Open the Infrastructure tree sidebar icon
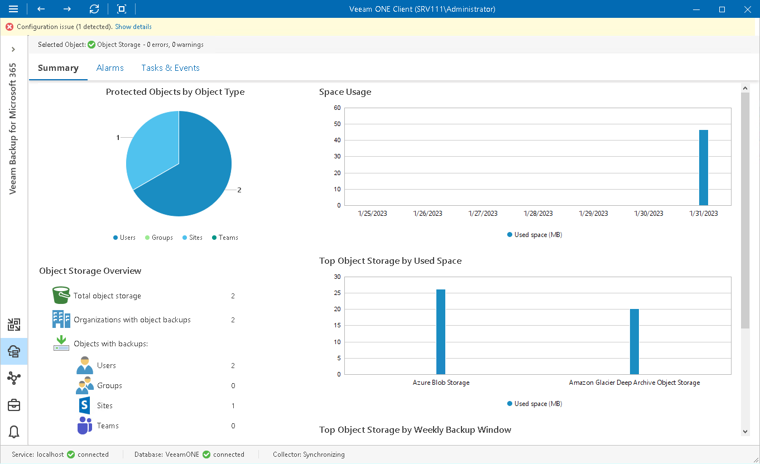The height and width of the screenshot is (464, 760). pos(14,378)
